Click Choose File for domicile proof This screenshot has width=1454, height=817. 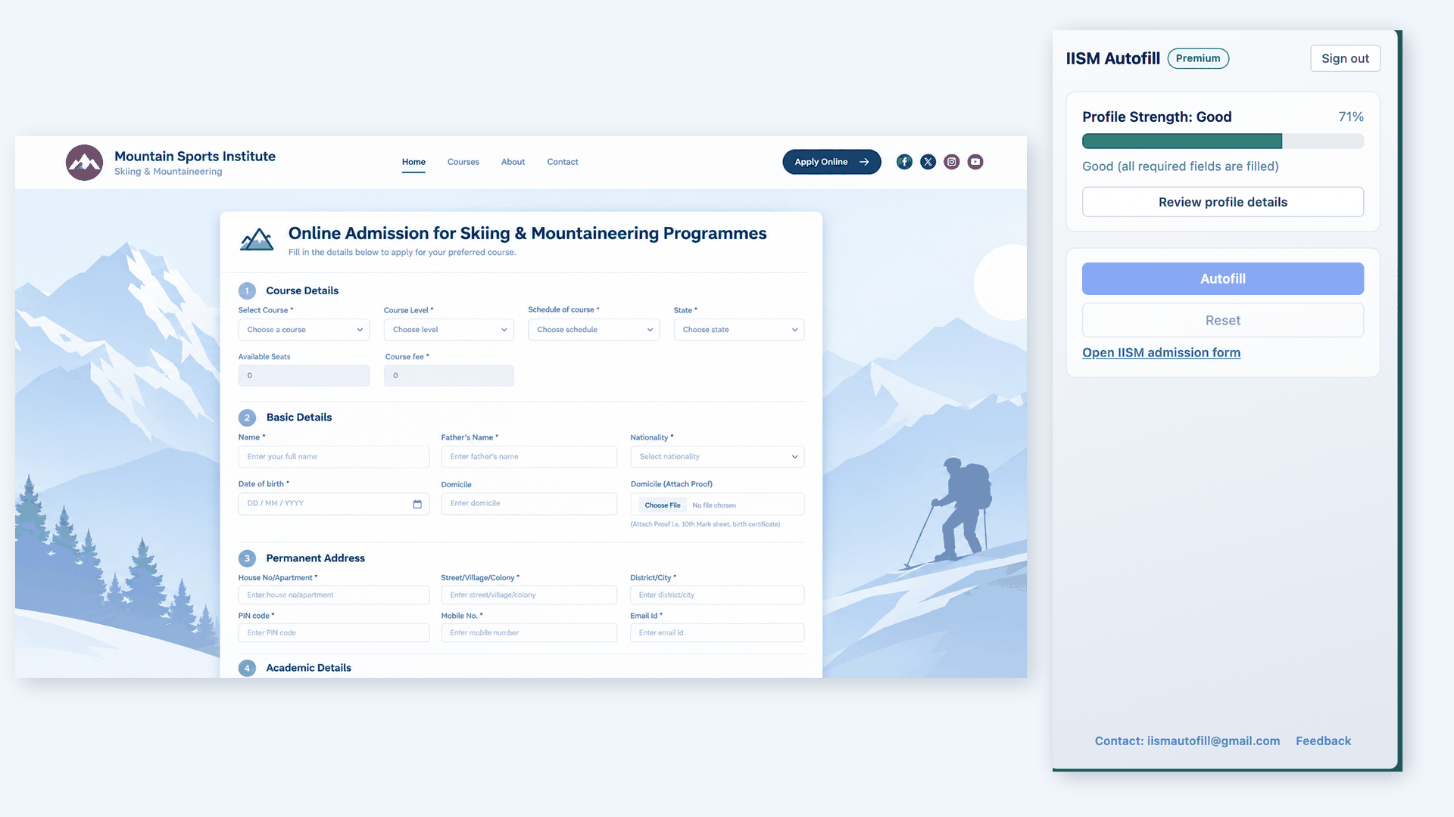[663, 505]
